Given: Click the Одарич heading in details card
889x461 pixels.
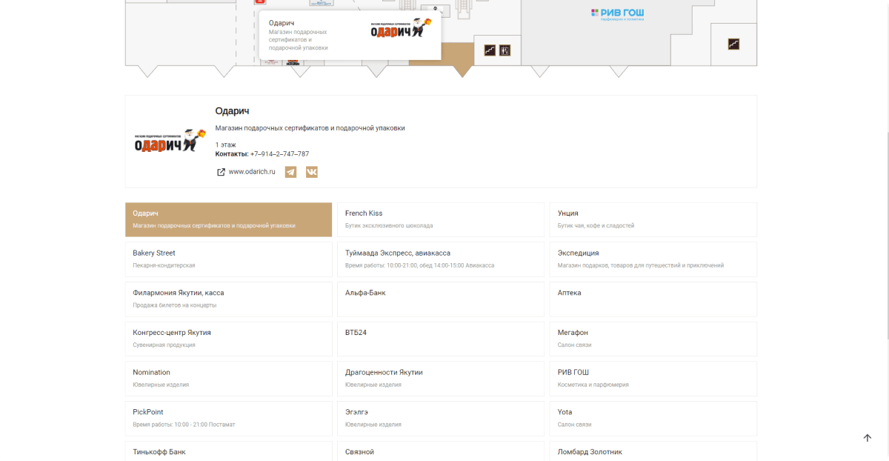Looking at the screenshot, I should click(232, 111).
